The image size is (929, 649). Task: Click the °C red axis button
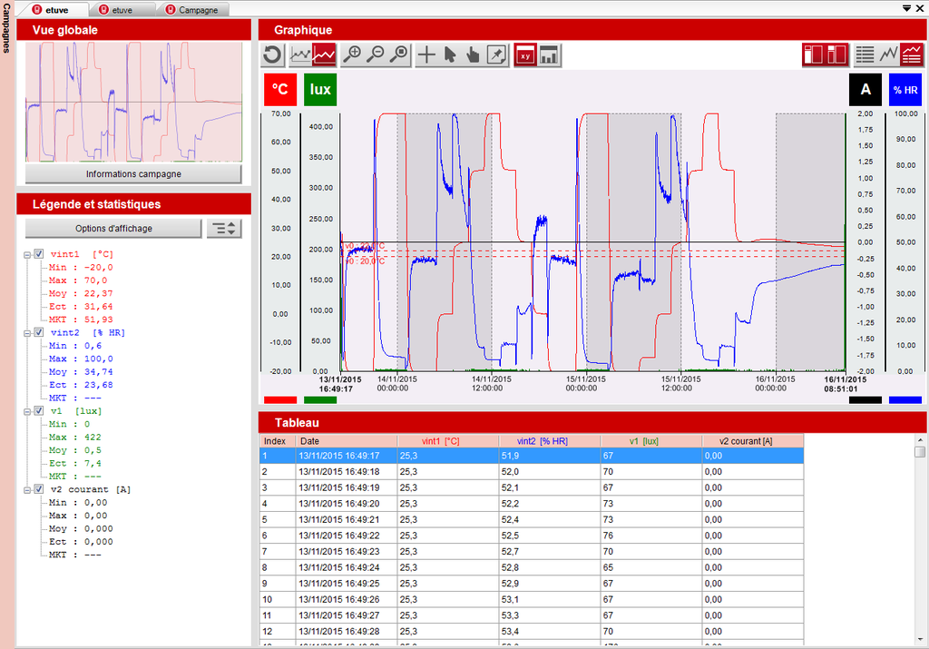click(279, 90)
